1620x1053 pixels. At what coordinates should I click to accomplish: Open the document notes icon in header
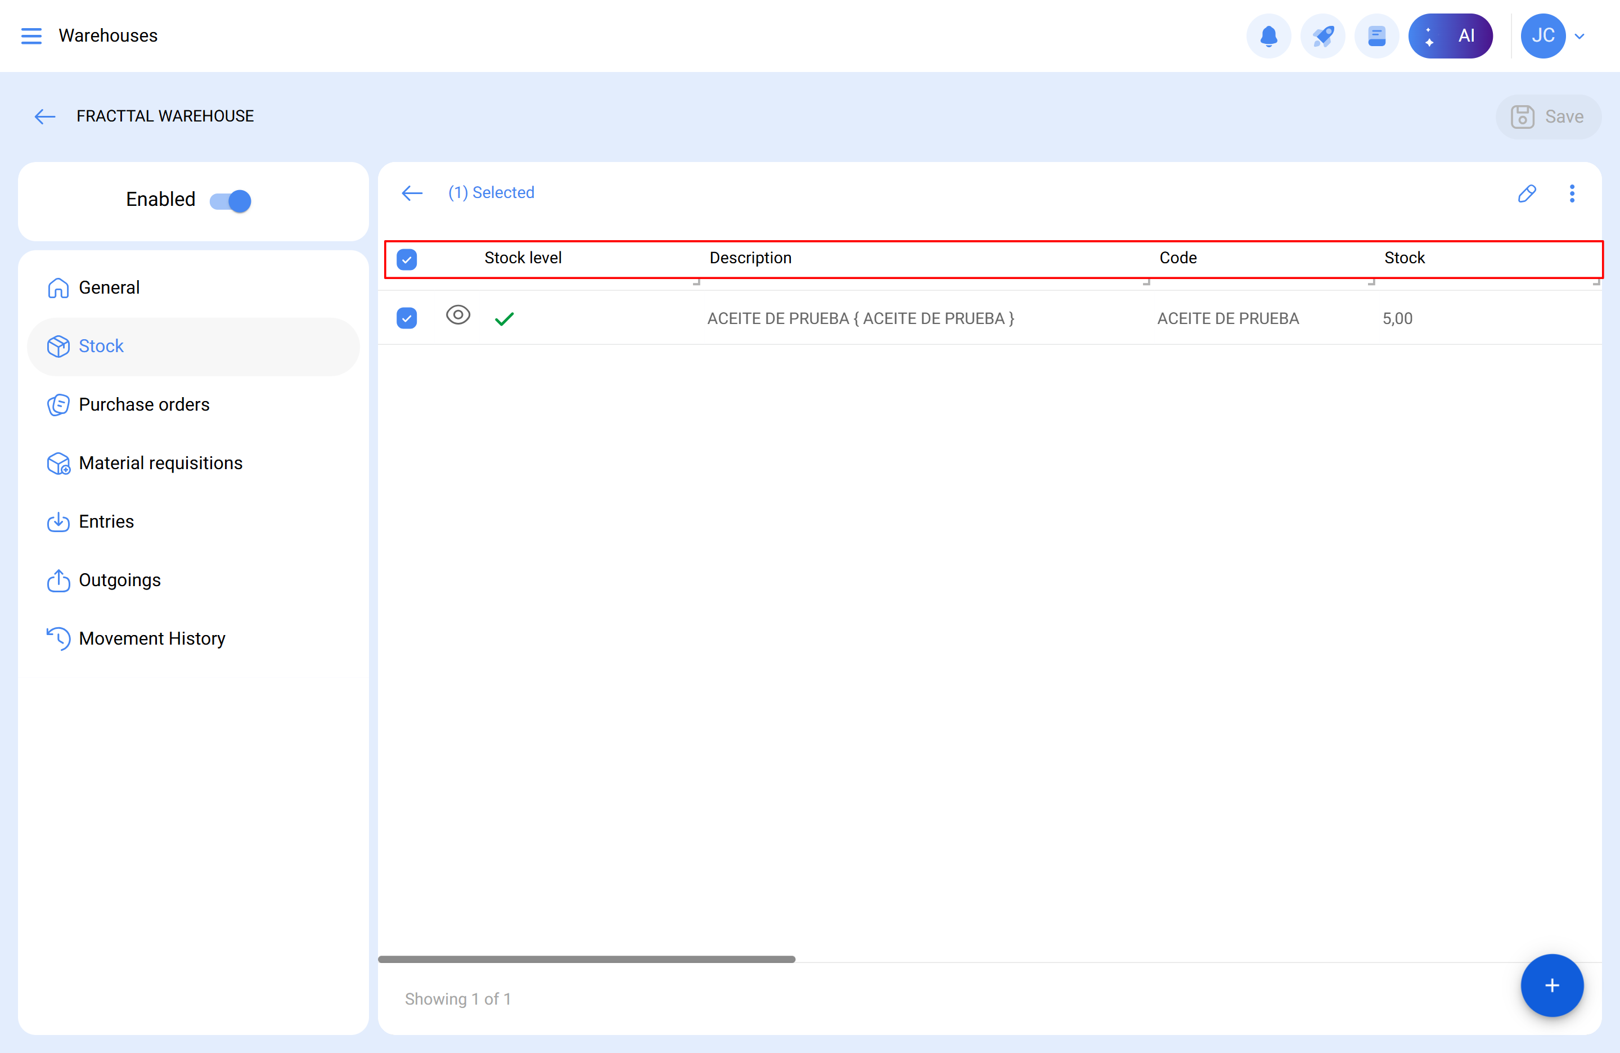point(1376,35)
